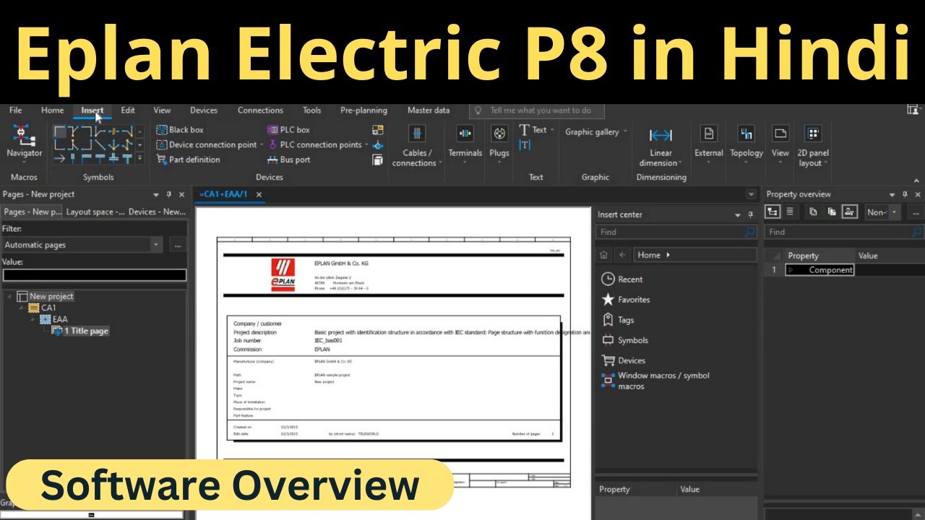Insert PLC connection points

(x=314, y=144)
